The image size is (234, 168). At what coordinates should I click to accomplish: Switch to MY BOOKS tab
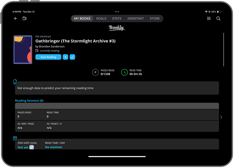(82, 18)
